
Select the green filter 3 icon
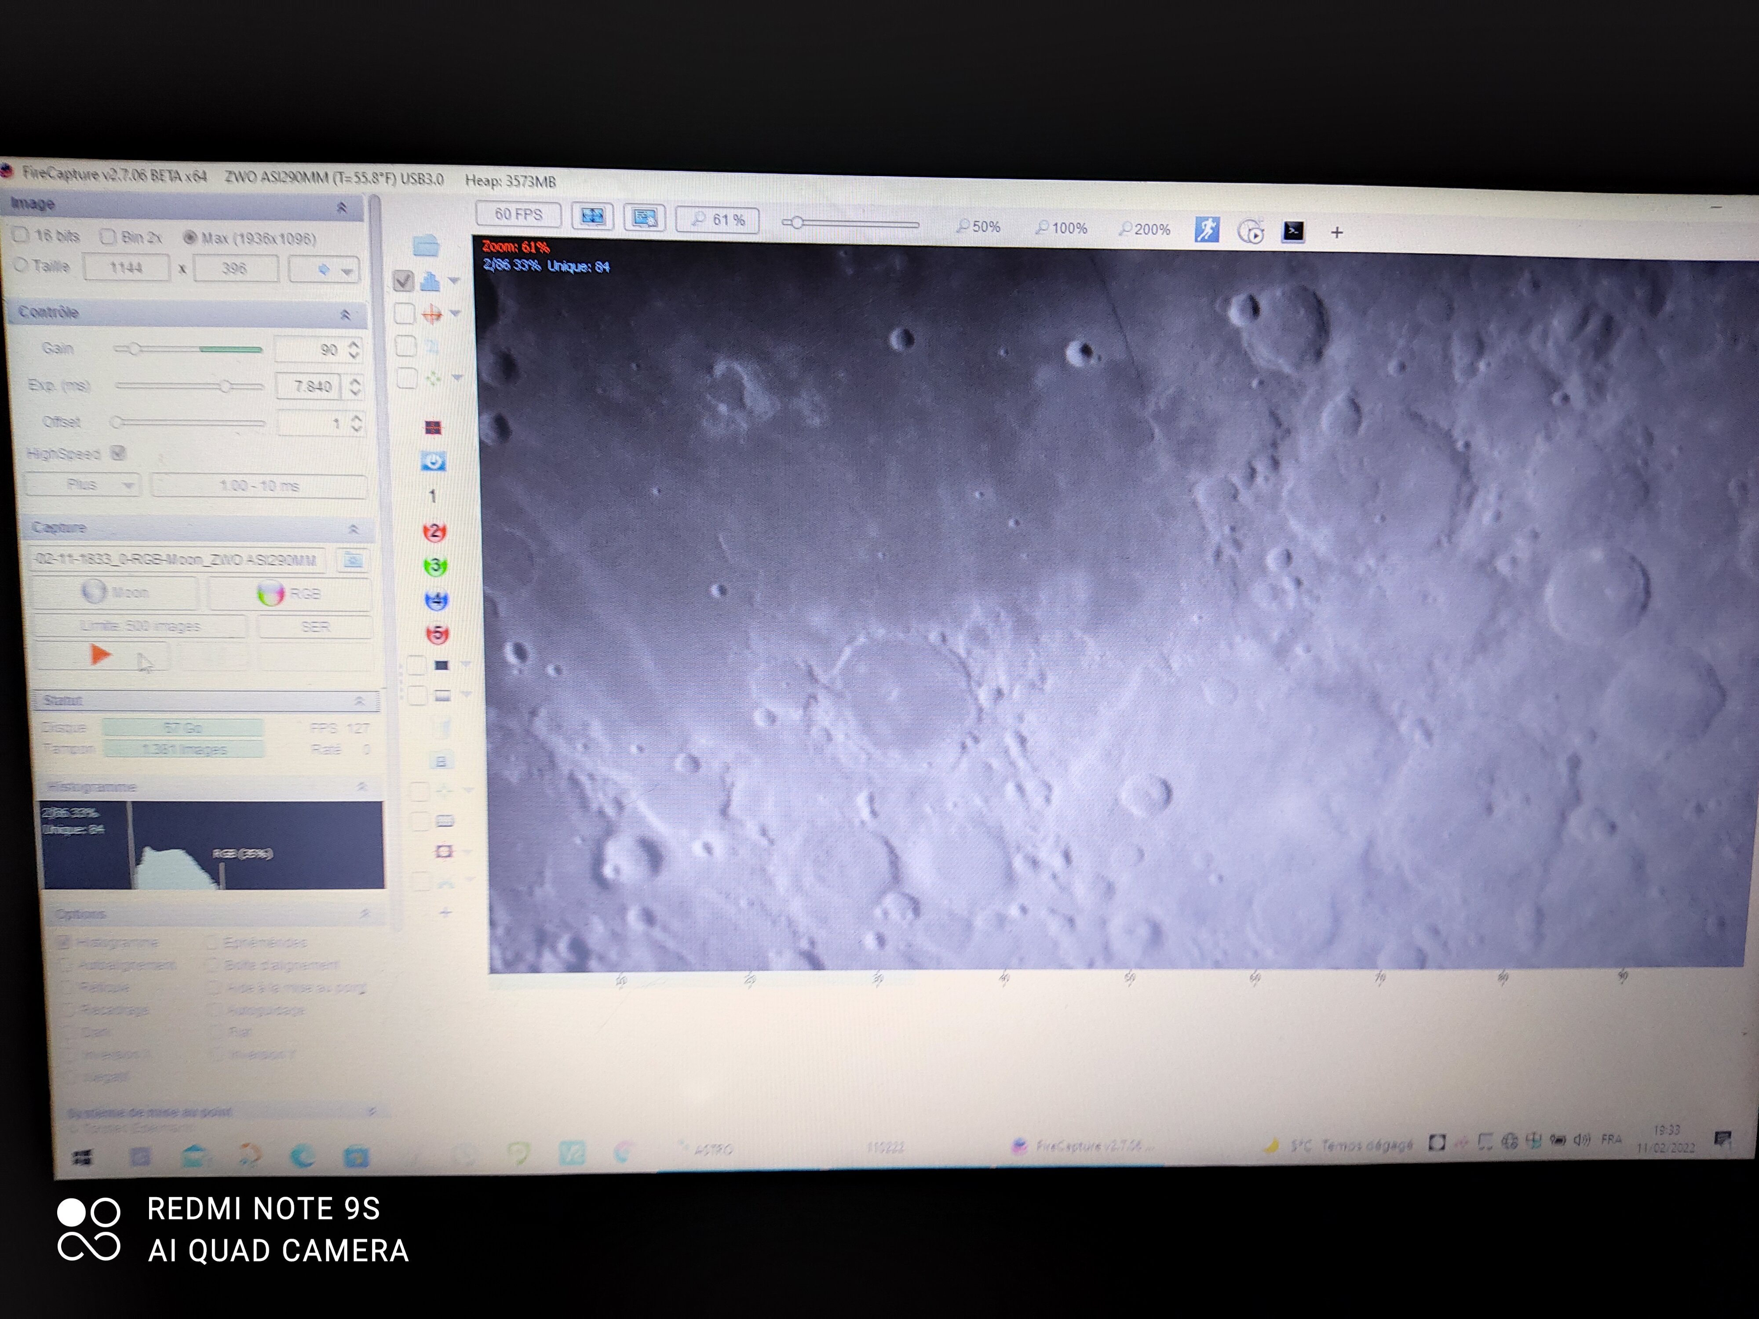pyautogui.click(x=436, y=566)
